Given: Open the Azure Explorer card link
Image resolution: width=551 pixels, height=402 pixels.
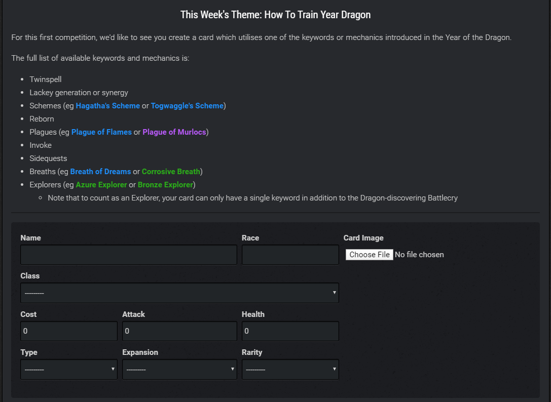Looking at the screenshot, I should pyautogui.click(x=101, y=185).
